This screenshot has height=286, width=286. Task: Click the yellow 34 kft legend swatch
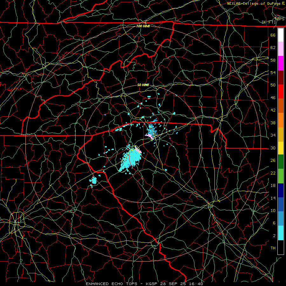[x=281, y=148]
